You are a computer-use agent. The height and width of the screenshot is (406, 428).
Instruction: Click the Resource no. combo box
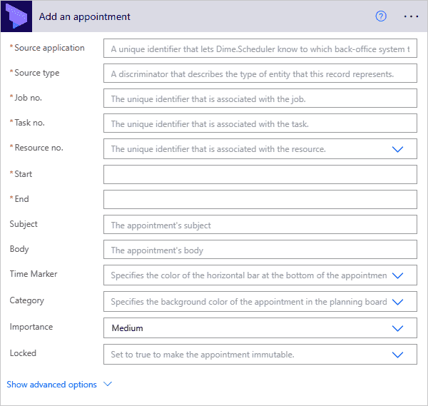click(x=260, y=149)
